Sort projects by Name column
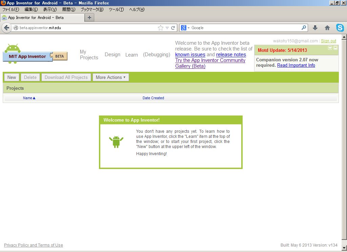 click(x=28, y=98)
